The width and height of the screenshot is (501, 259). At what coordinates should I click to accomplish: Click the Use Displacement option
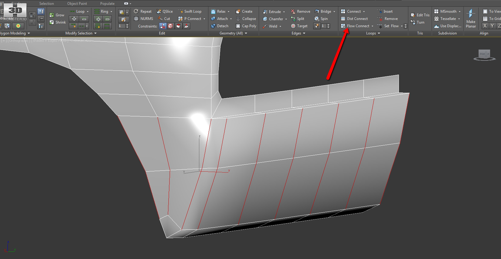click(448, 26)
